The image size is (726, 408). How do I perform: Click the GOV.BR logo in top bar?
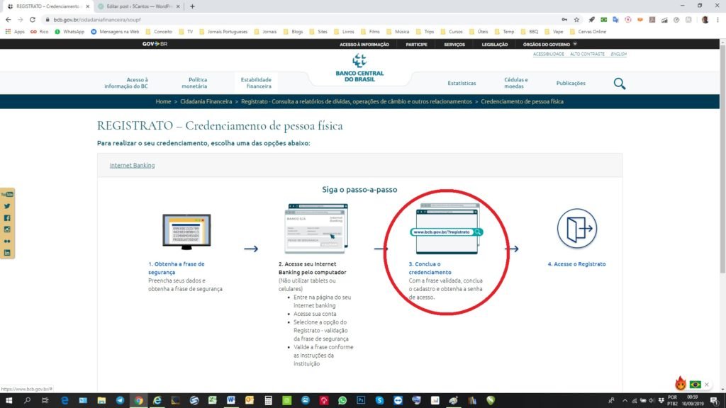click(155, 44)
